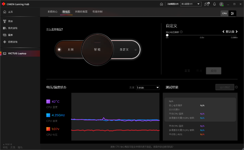Select the 智能 (smart) undervolt mode
This screenshot has width=244, height=150.
click(x=97, y=49)
